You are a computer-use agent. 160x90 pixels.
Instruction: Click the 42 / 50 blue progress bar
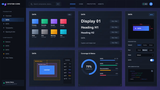tap(109, 60)
